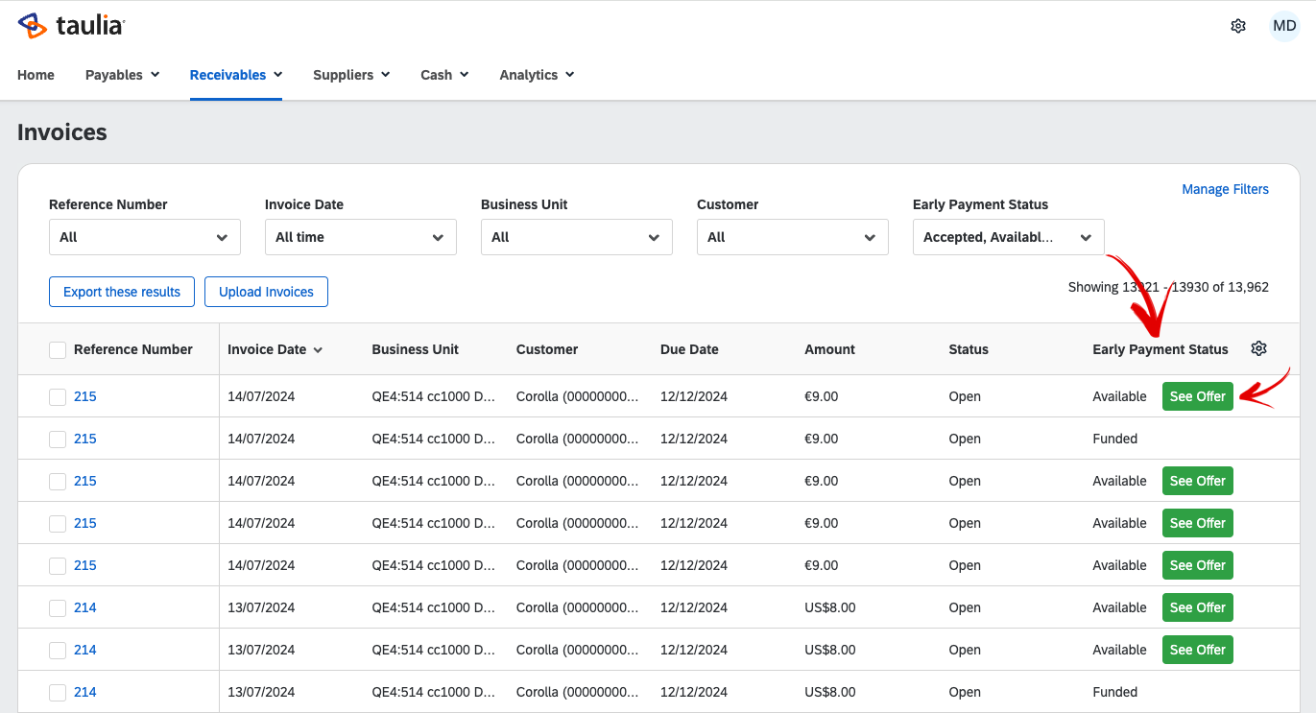Screen dimensions: 1316x713
Task: Click the Due Date column header
Action: tap(689, 349)
